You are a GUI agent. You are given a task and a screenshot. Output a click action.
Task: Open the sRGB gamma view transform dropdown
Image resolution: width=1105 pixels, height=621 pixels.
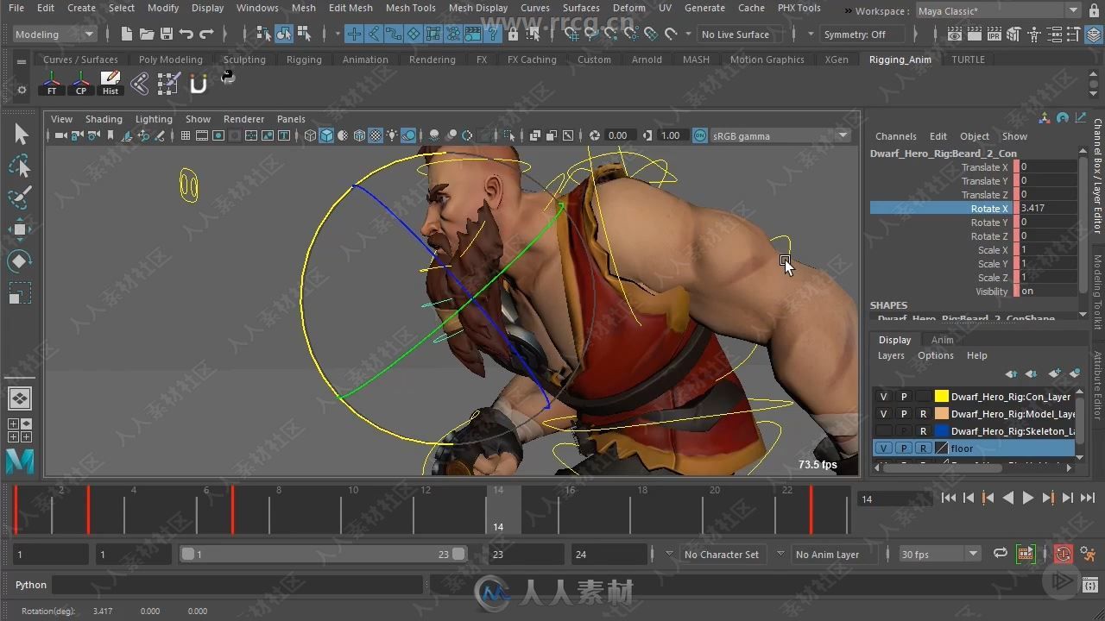point(780,135)
